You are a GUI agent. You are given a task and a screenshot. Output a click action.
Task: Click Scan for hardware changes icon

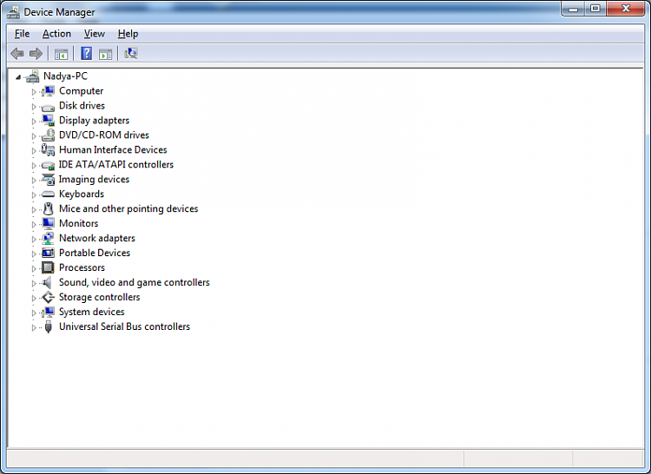point(131,54)
